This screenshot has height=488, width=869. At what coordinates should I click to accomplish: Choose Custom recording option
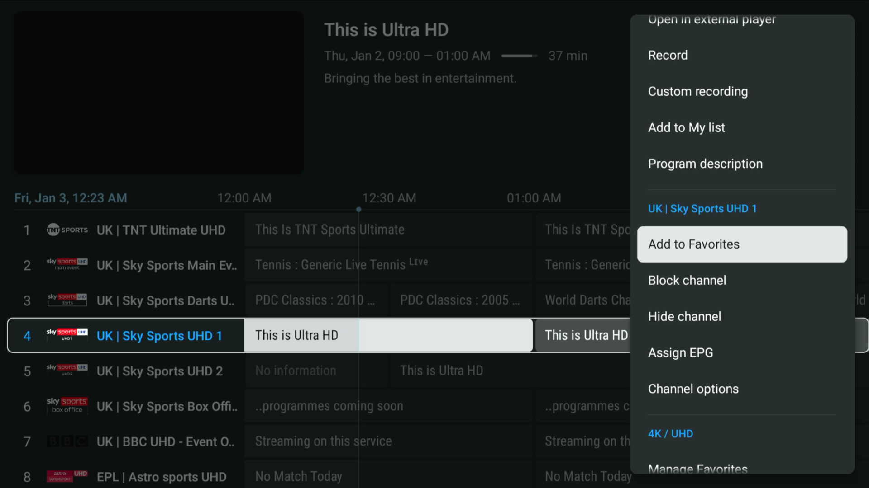pyautogui.click(x=697, y=92)
